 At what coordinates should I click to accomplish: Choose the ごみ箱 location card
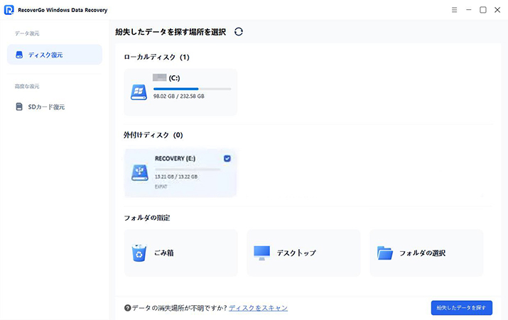coord(180,253)
